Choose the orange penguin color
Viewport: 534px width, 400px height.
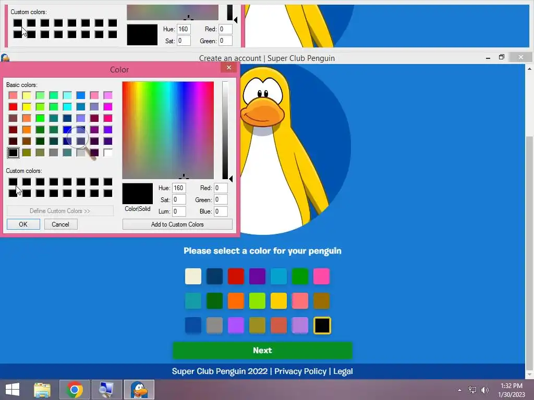tap(236, 301)
